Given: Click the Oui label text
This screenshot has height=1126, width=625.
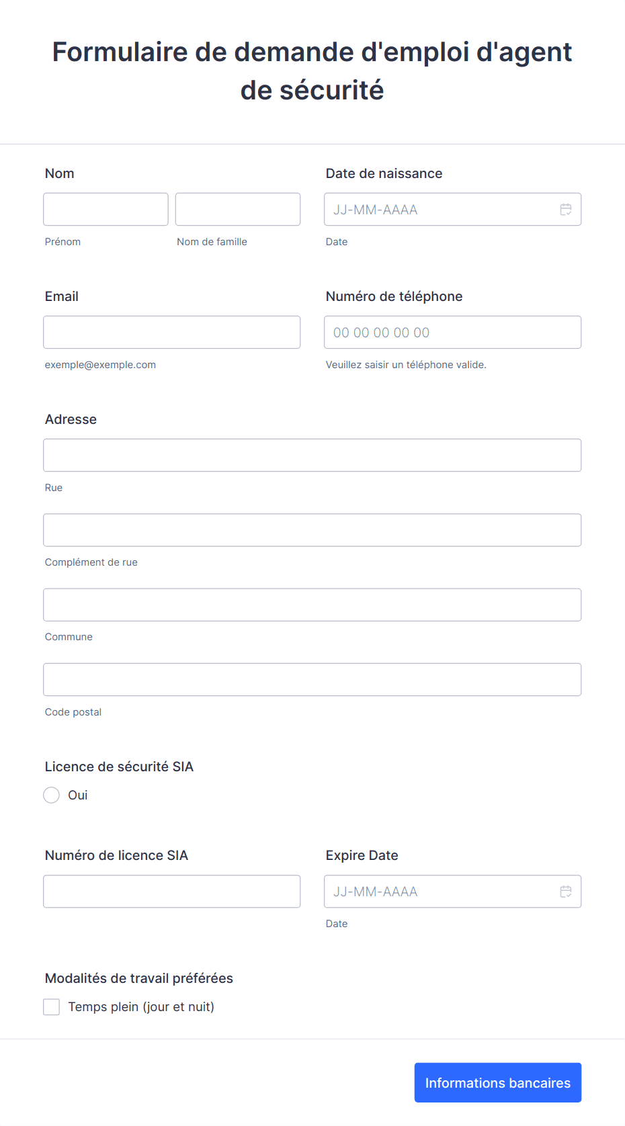Looking at the screenshot, I should (x=78, y=795).
